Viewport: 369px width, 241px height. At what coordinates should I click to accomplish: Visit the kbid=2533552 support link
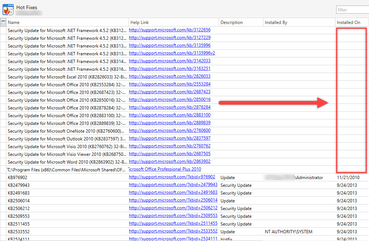173,231
